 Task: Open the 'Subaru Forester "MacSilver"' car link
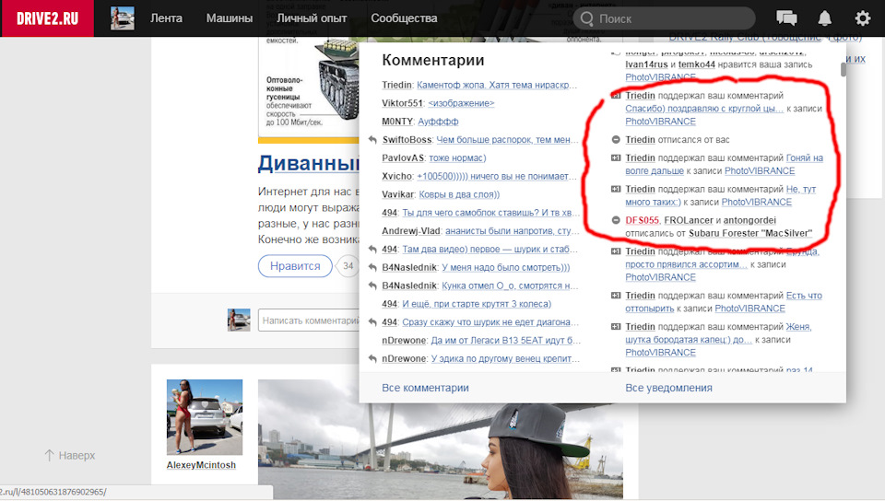click(750, 233)
